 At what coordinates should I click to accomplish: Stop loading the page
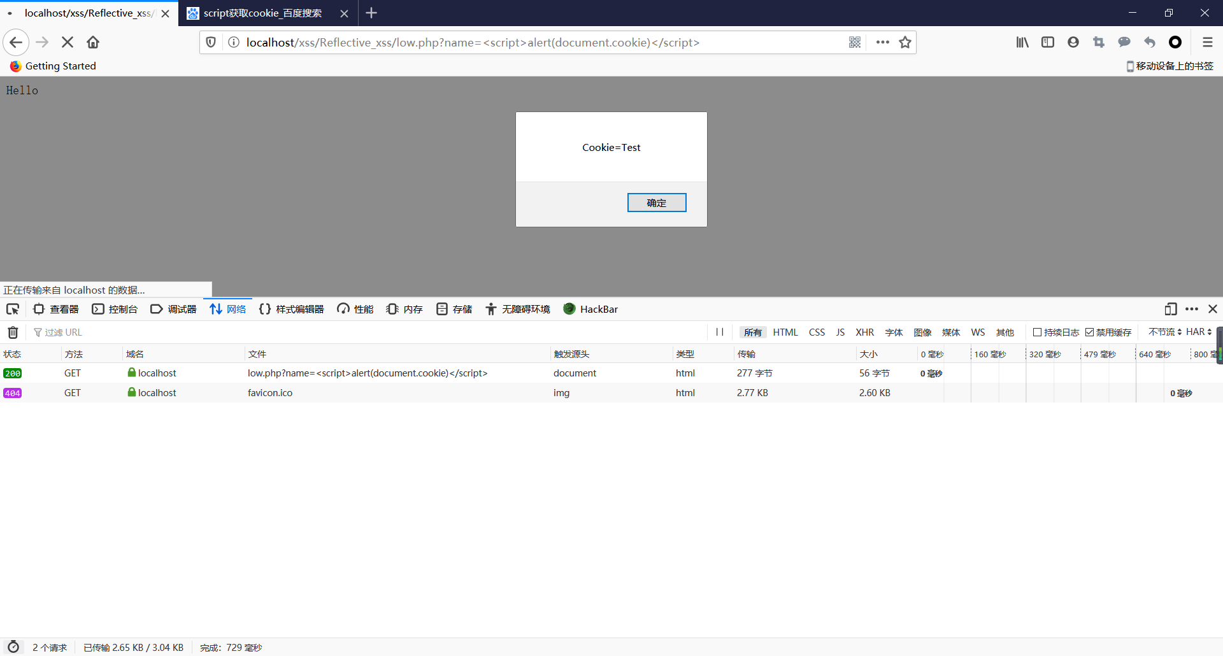click(68, 43)
